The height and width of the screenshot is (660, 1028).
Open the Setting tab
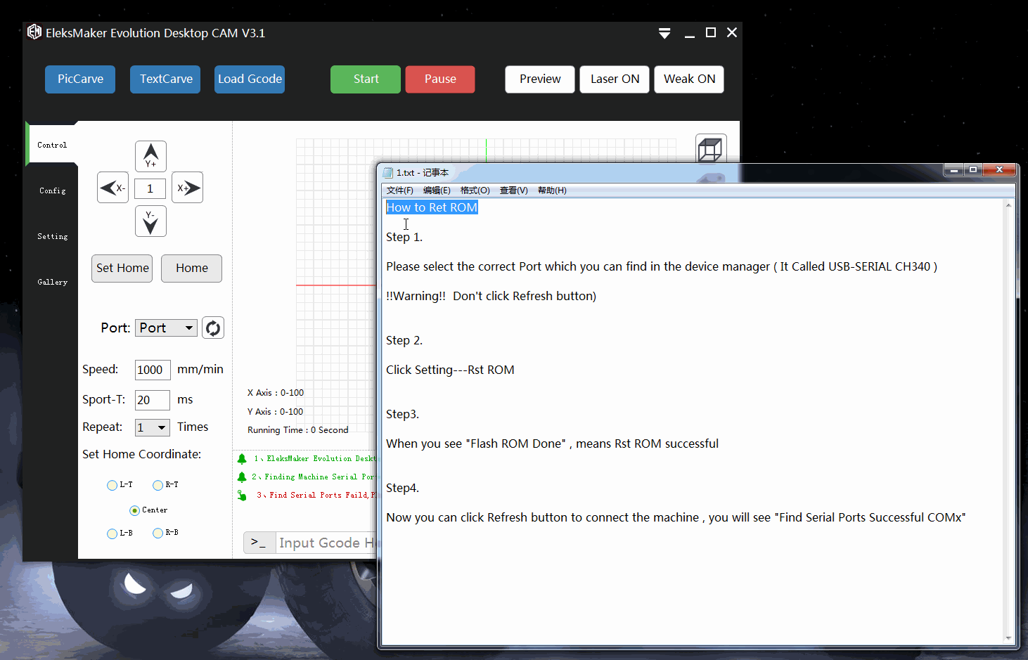click(x=52, y=236)
